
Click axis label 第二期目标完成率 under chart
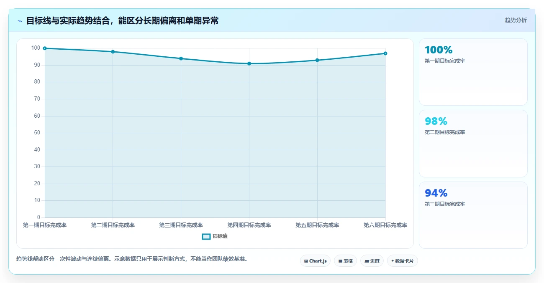point(113,225)
